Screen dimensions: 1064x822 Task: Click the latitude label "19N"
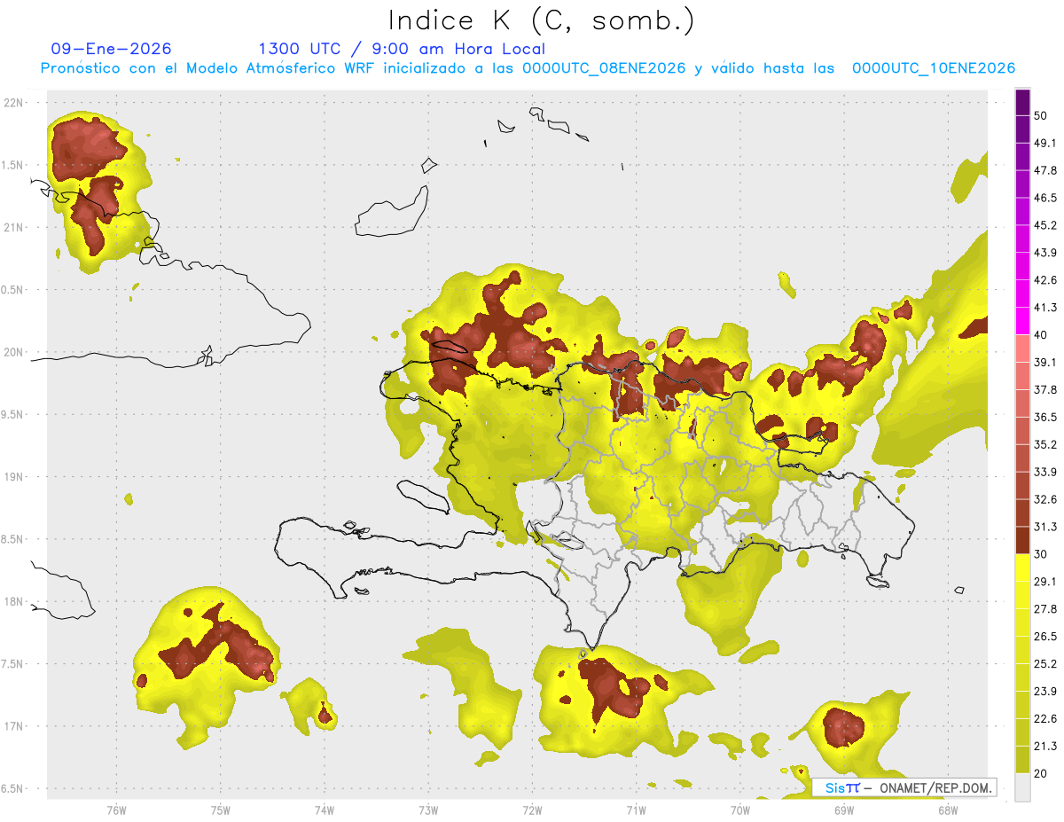(15, 477)
